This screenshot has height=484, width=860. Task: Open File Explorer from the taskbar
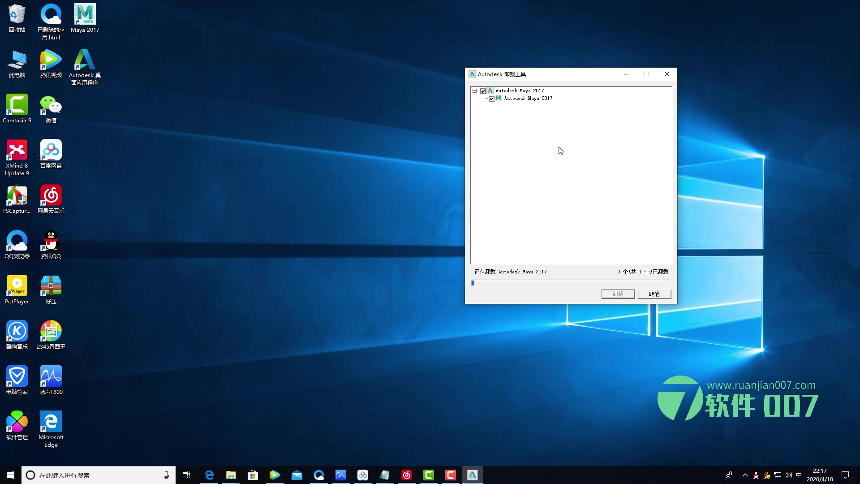tap(231, 475)
